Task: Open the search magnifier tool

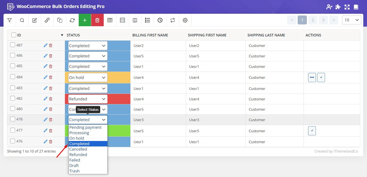Action: point(22,20)
